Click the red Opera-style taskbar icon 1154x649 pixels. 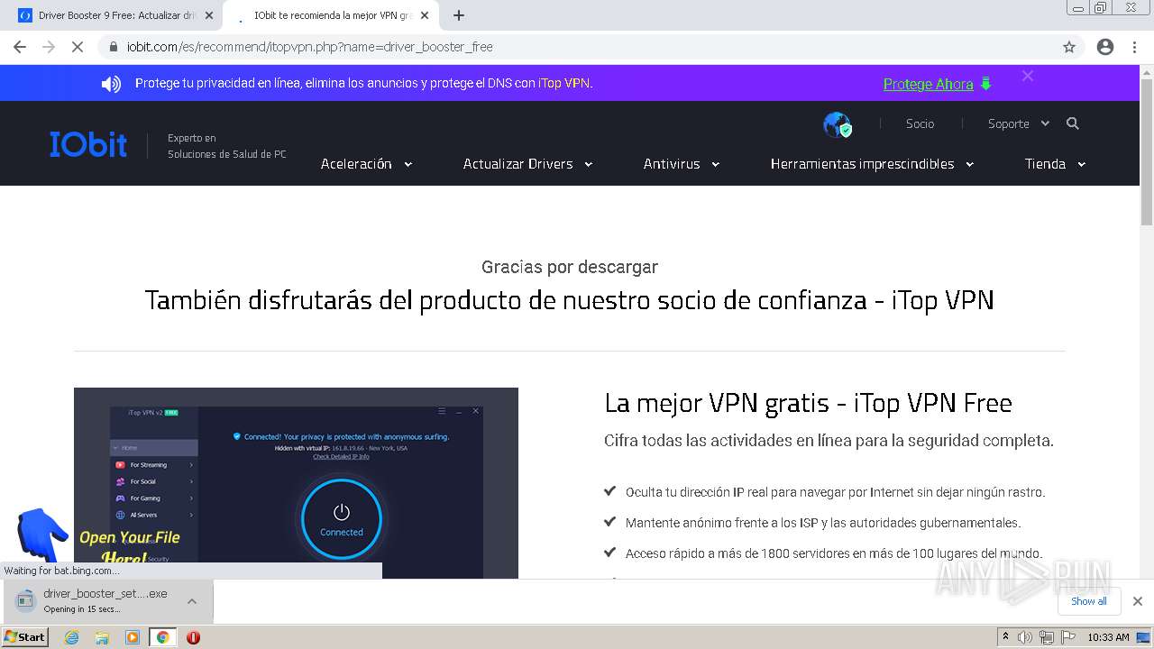[193, 637]
